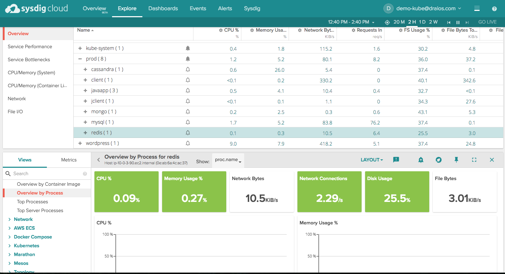Expand the AWS ECS views category
505x274 pixels.
[10, 228]
